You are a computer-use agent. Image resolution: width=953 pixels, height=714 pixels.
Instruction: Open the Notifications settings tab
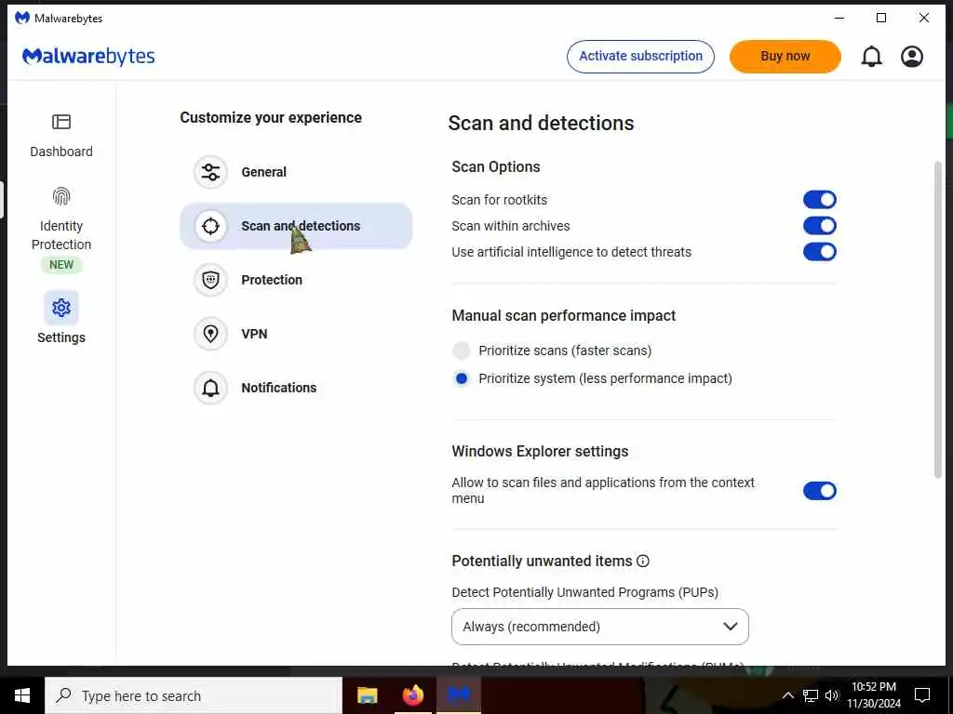296,388
